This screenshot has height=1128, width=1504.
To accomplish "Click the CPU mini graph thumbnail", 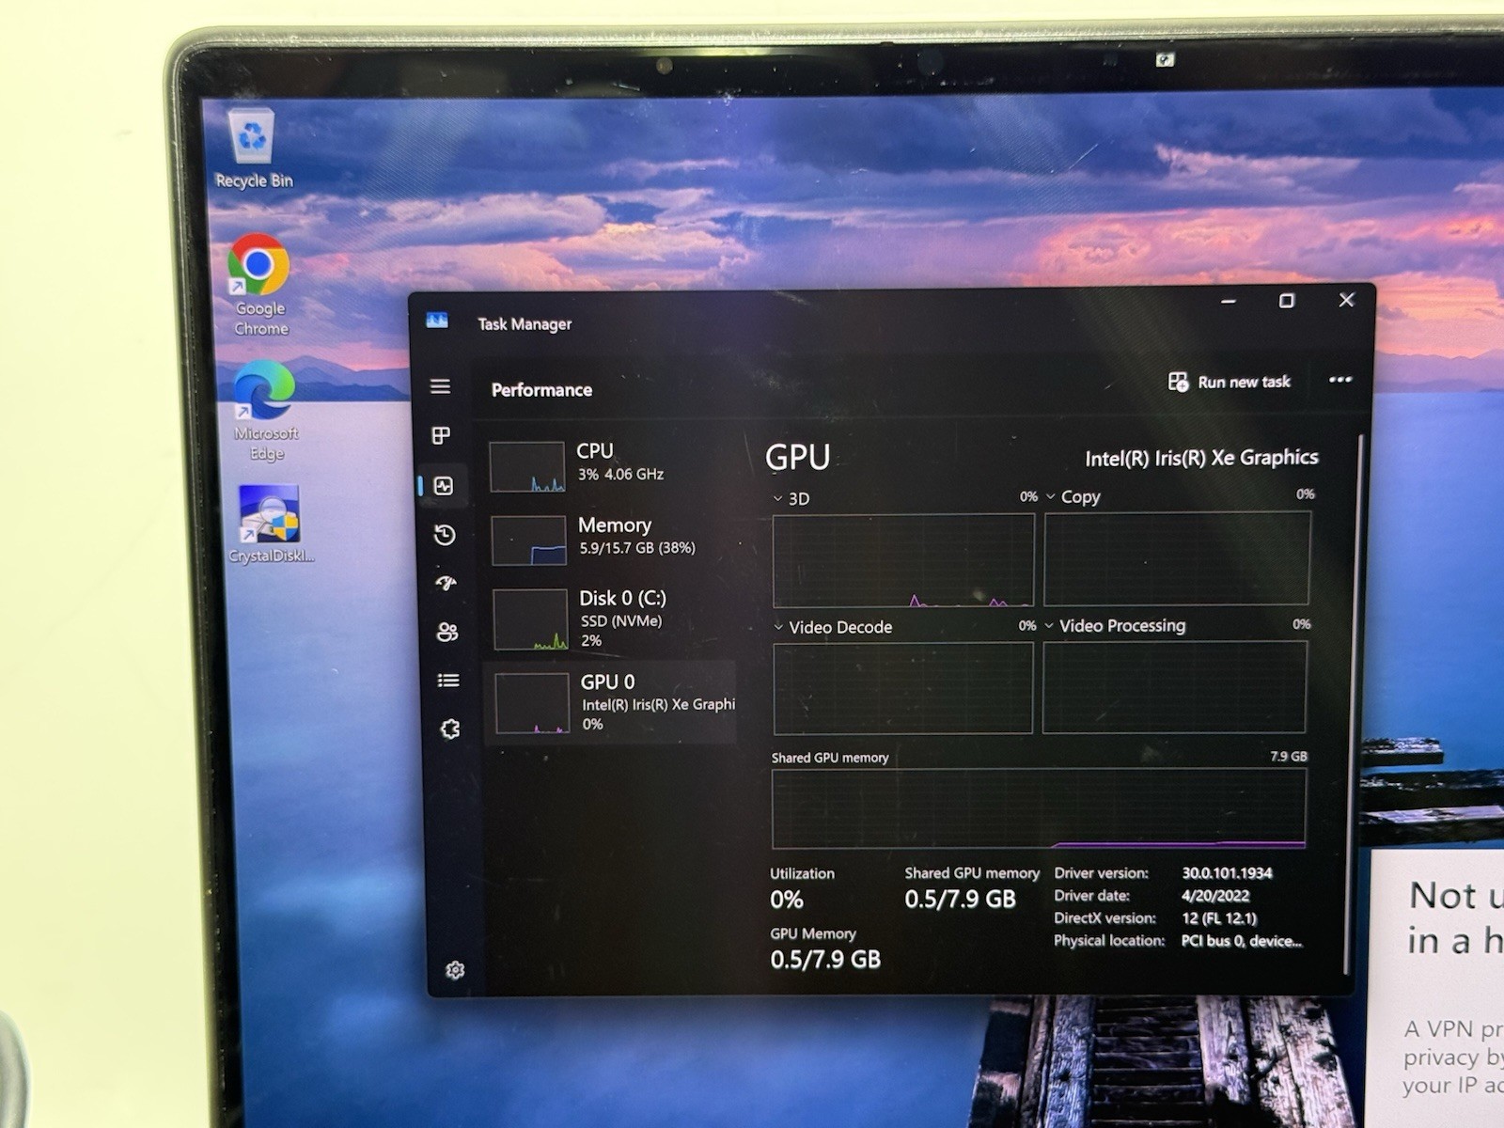I will pos(527,467).
